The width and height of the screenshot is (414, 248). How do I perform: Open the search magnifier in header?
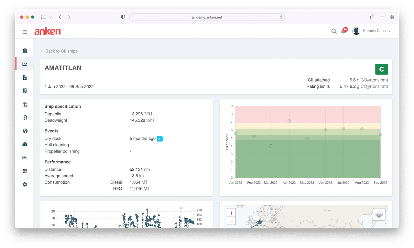point(334,31)
